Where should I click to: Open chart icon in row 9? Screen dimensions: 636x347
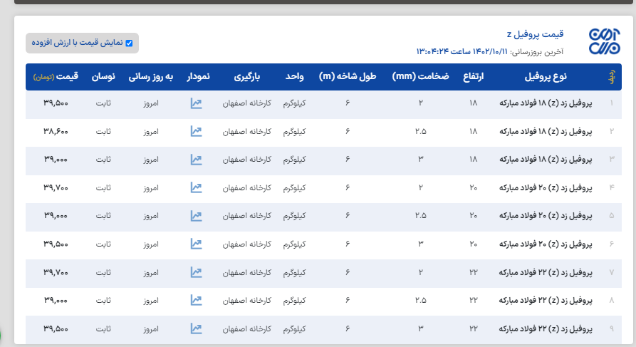(197, 328)
